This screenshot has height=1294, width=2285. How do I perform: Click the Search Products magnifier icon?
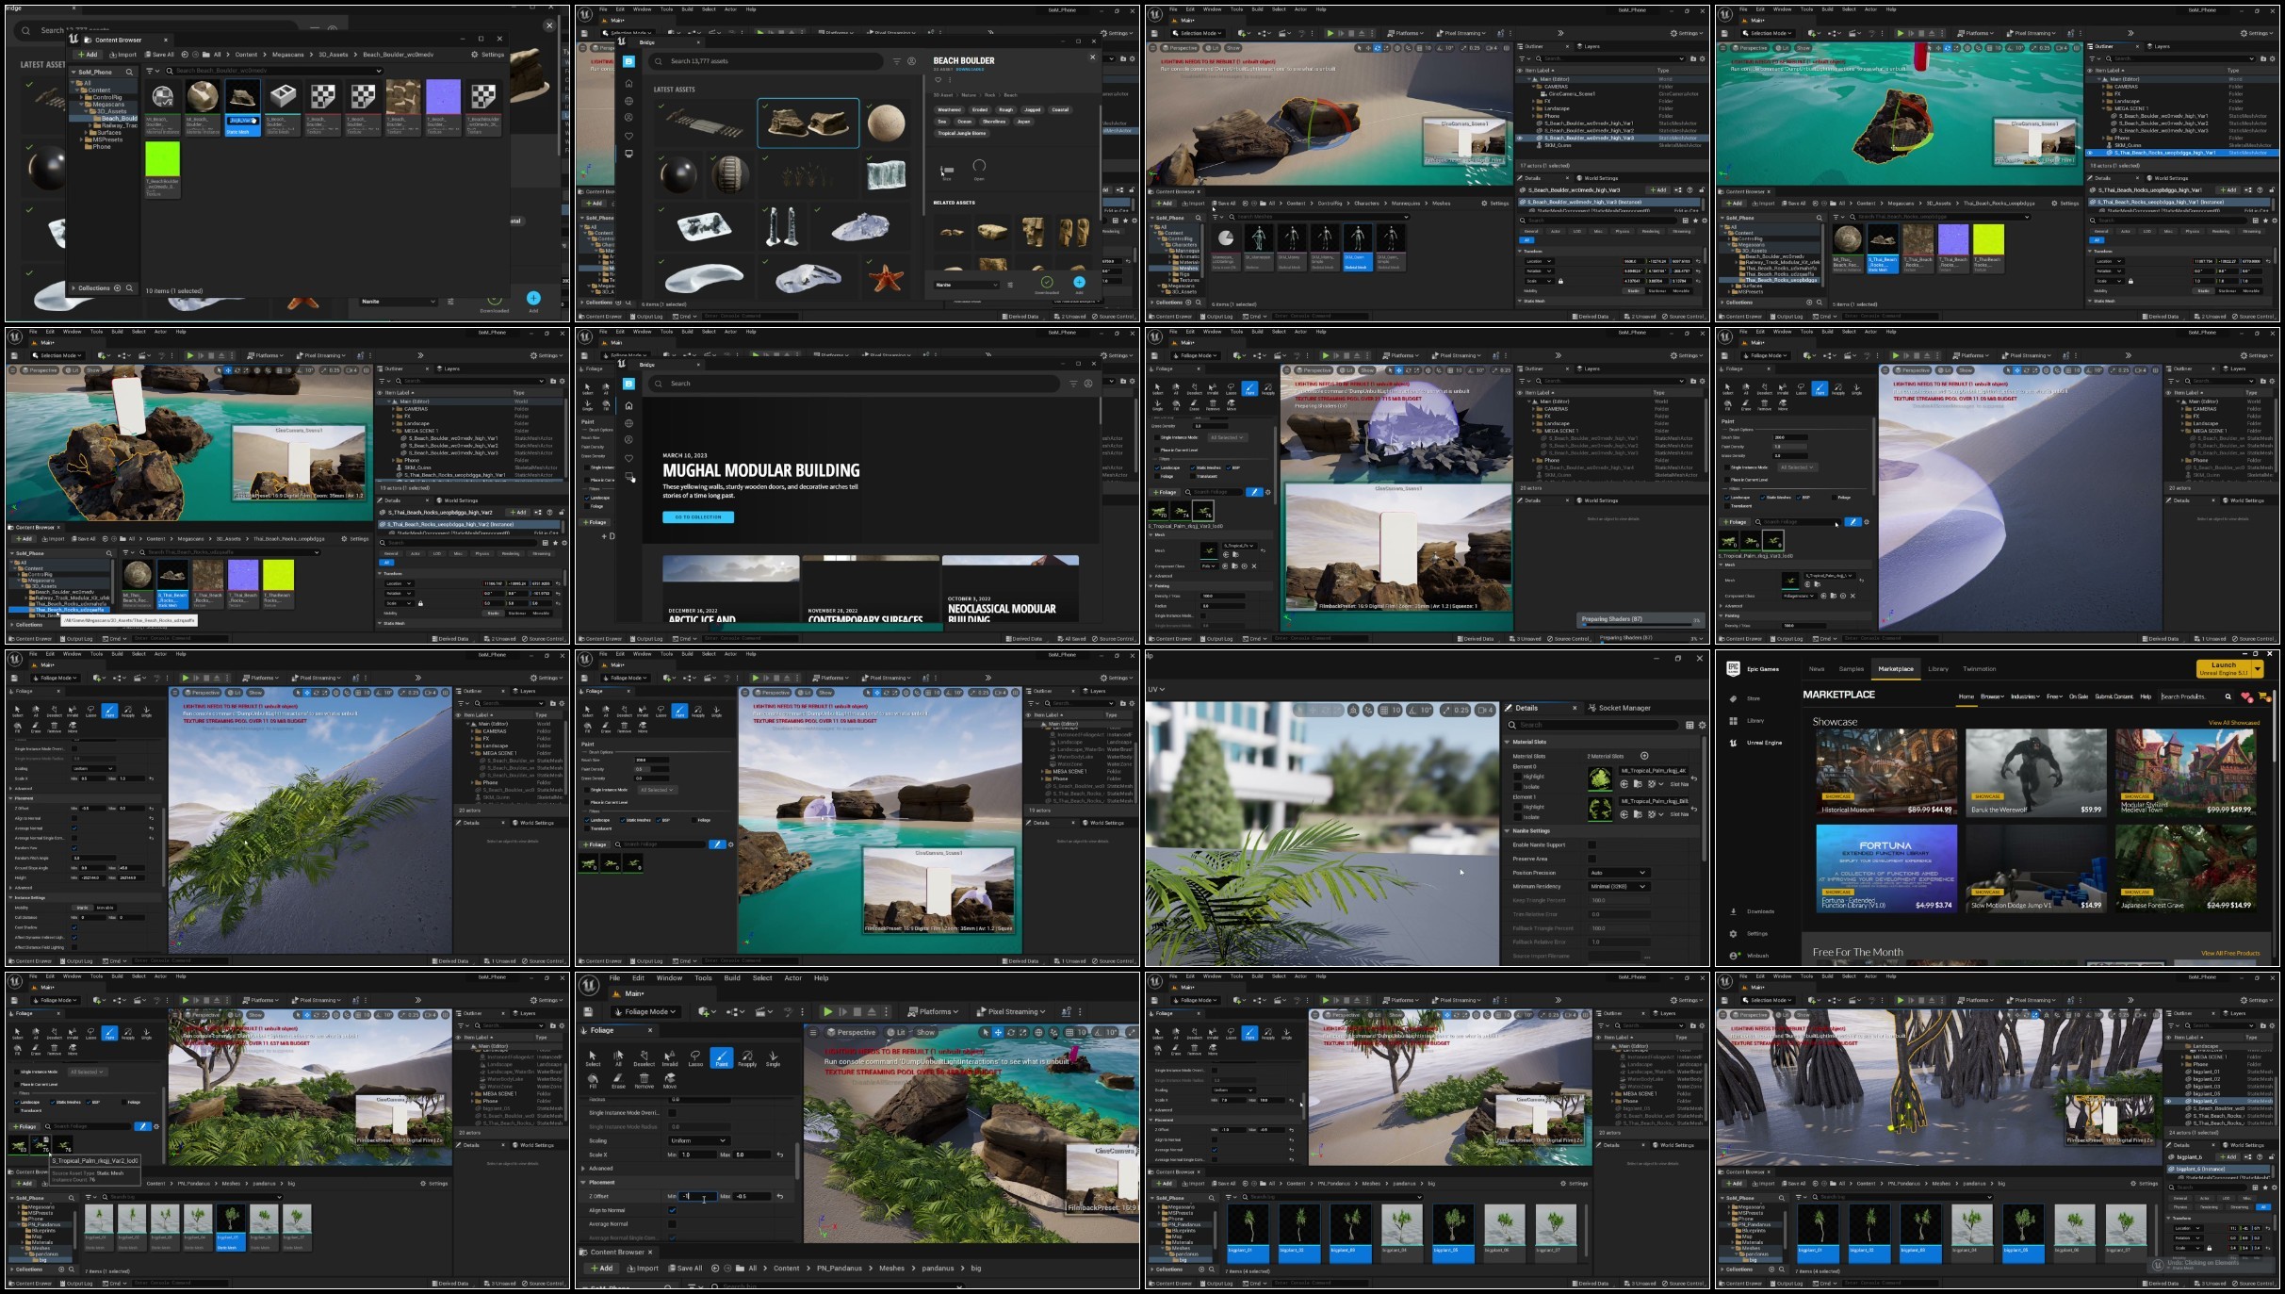tap(2228, 696)
